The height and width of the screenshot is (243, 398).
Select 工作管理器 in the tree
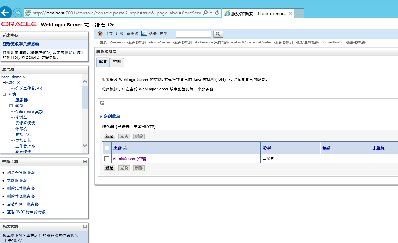[25, 146]
